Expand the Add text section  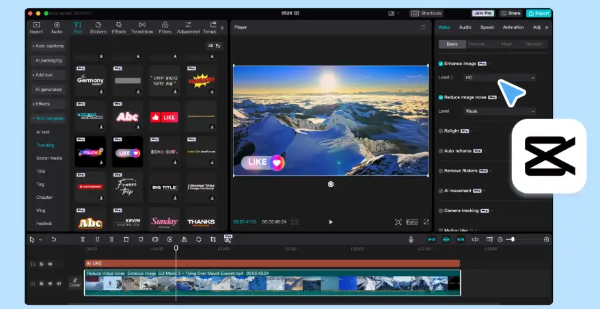coord(48,75)
